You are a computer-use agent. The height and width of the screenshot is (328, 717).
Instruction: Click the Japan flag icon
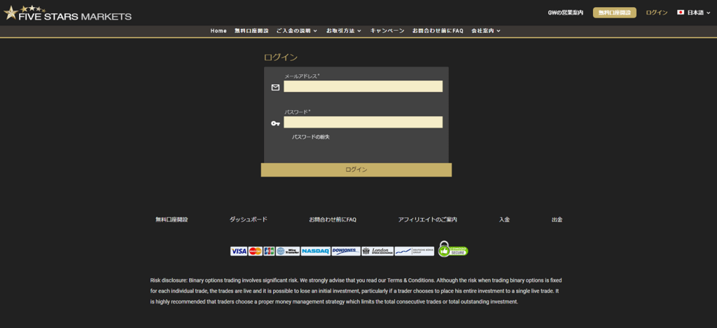(681, 13)
